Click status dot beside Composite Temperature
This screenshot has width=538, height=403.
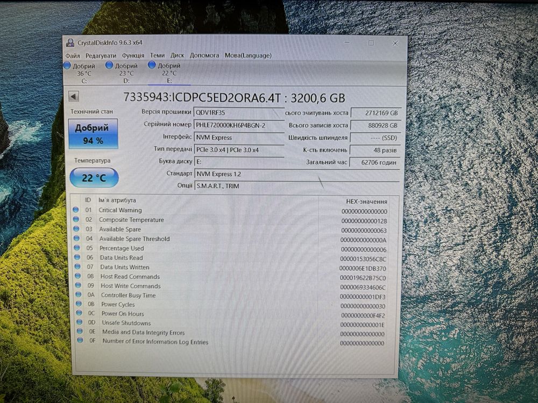pos(76,219)
